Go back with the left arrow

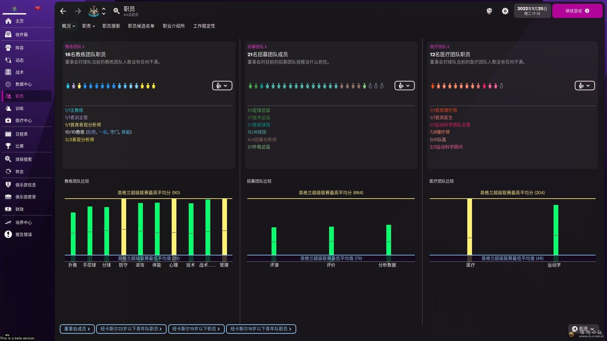[63, 11]
